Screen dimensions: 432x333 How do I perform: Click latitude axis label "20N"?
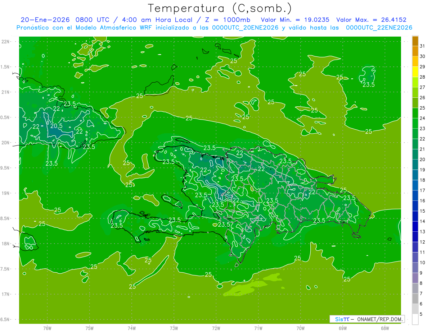pyautogui.click(x=5, y=143)
